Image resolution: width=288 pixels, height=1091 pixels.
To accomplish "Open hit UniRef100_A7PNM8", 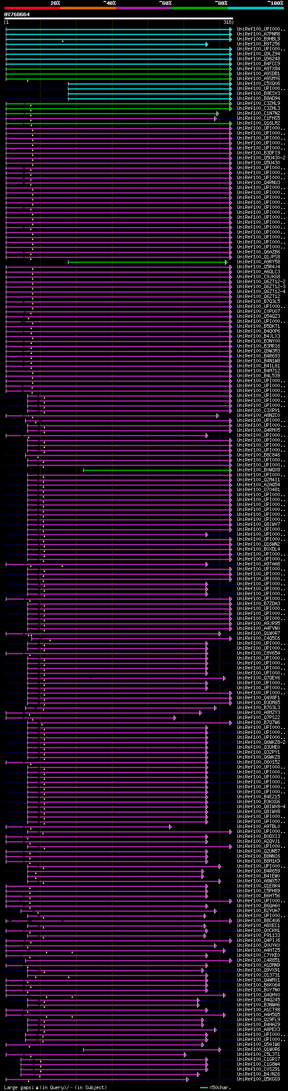I will pos(258,34).
